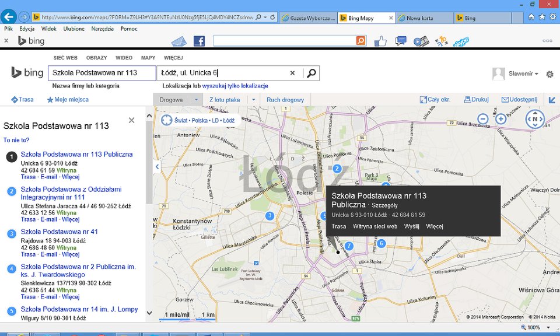
Task: Click the thumbs-up like icon
Action: [380, 41]
